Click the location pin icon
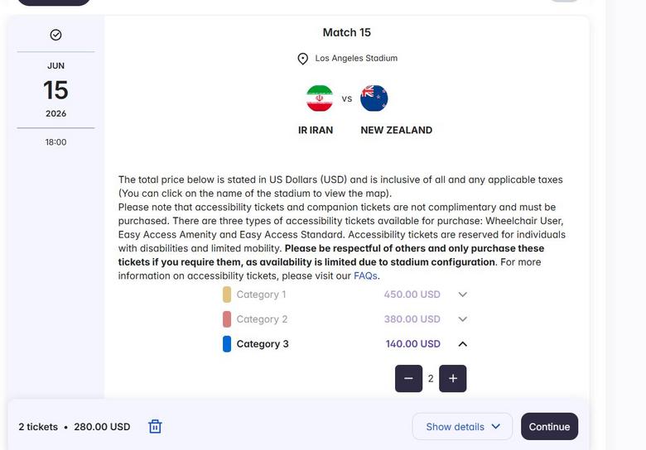This screenshot has height=450, width=646. pos(303,59)
